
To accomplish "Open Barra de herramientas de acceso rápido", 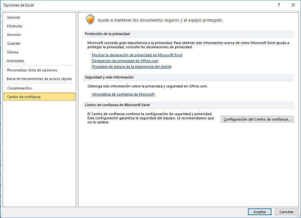I will pos(39,79).
